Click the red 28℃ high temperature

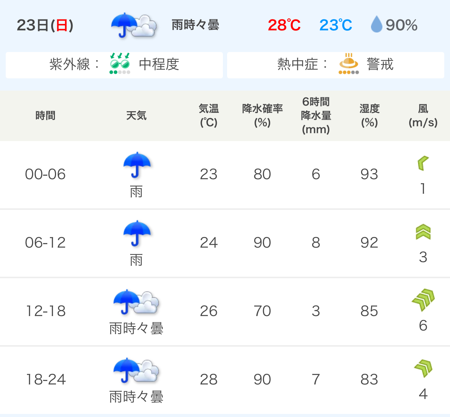[284, 25]
